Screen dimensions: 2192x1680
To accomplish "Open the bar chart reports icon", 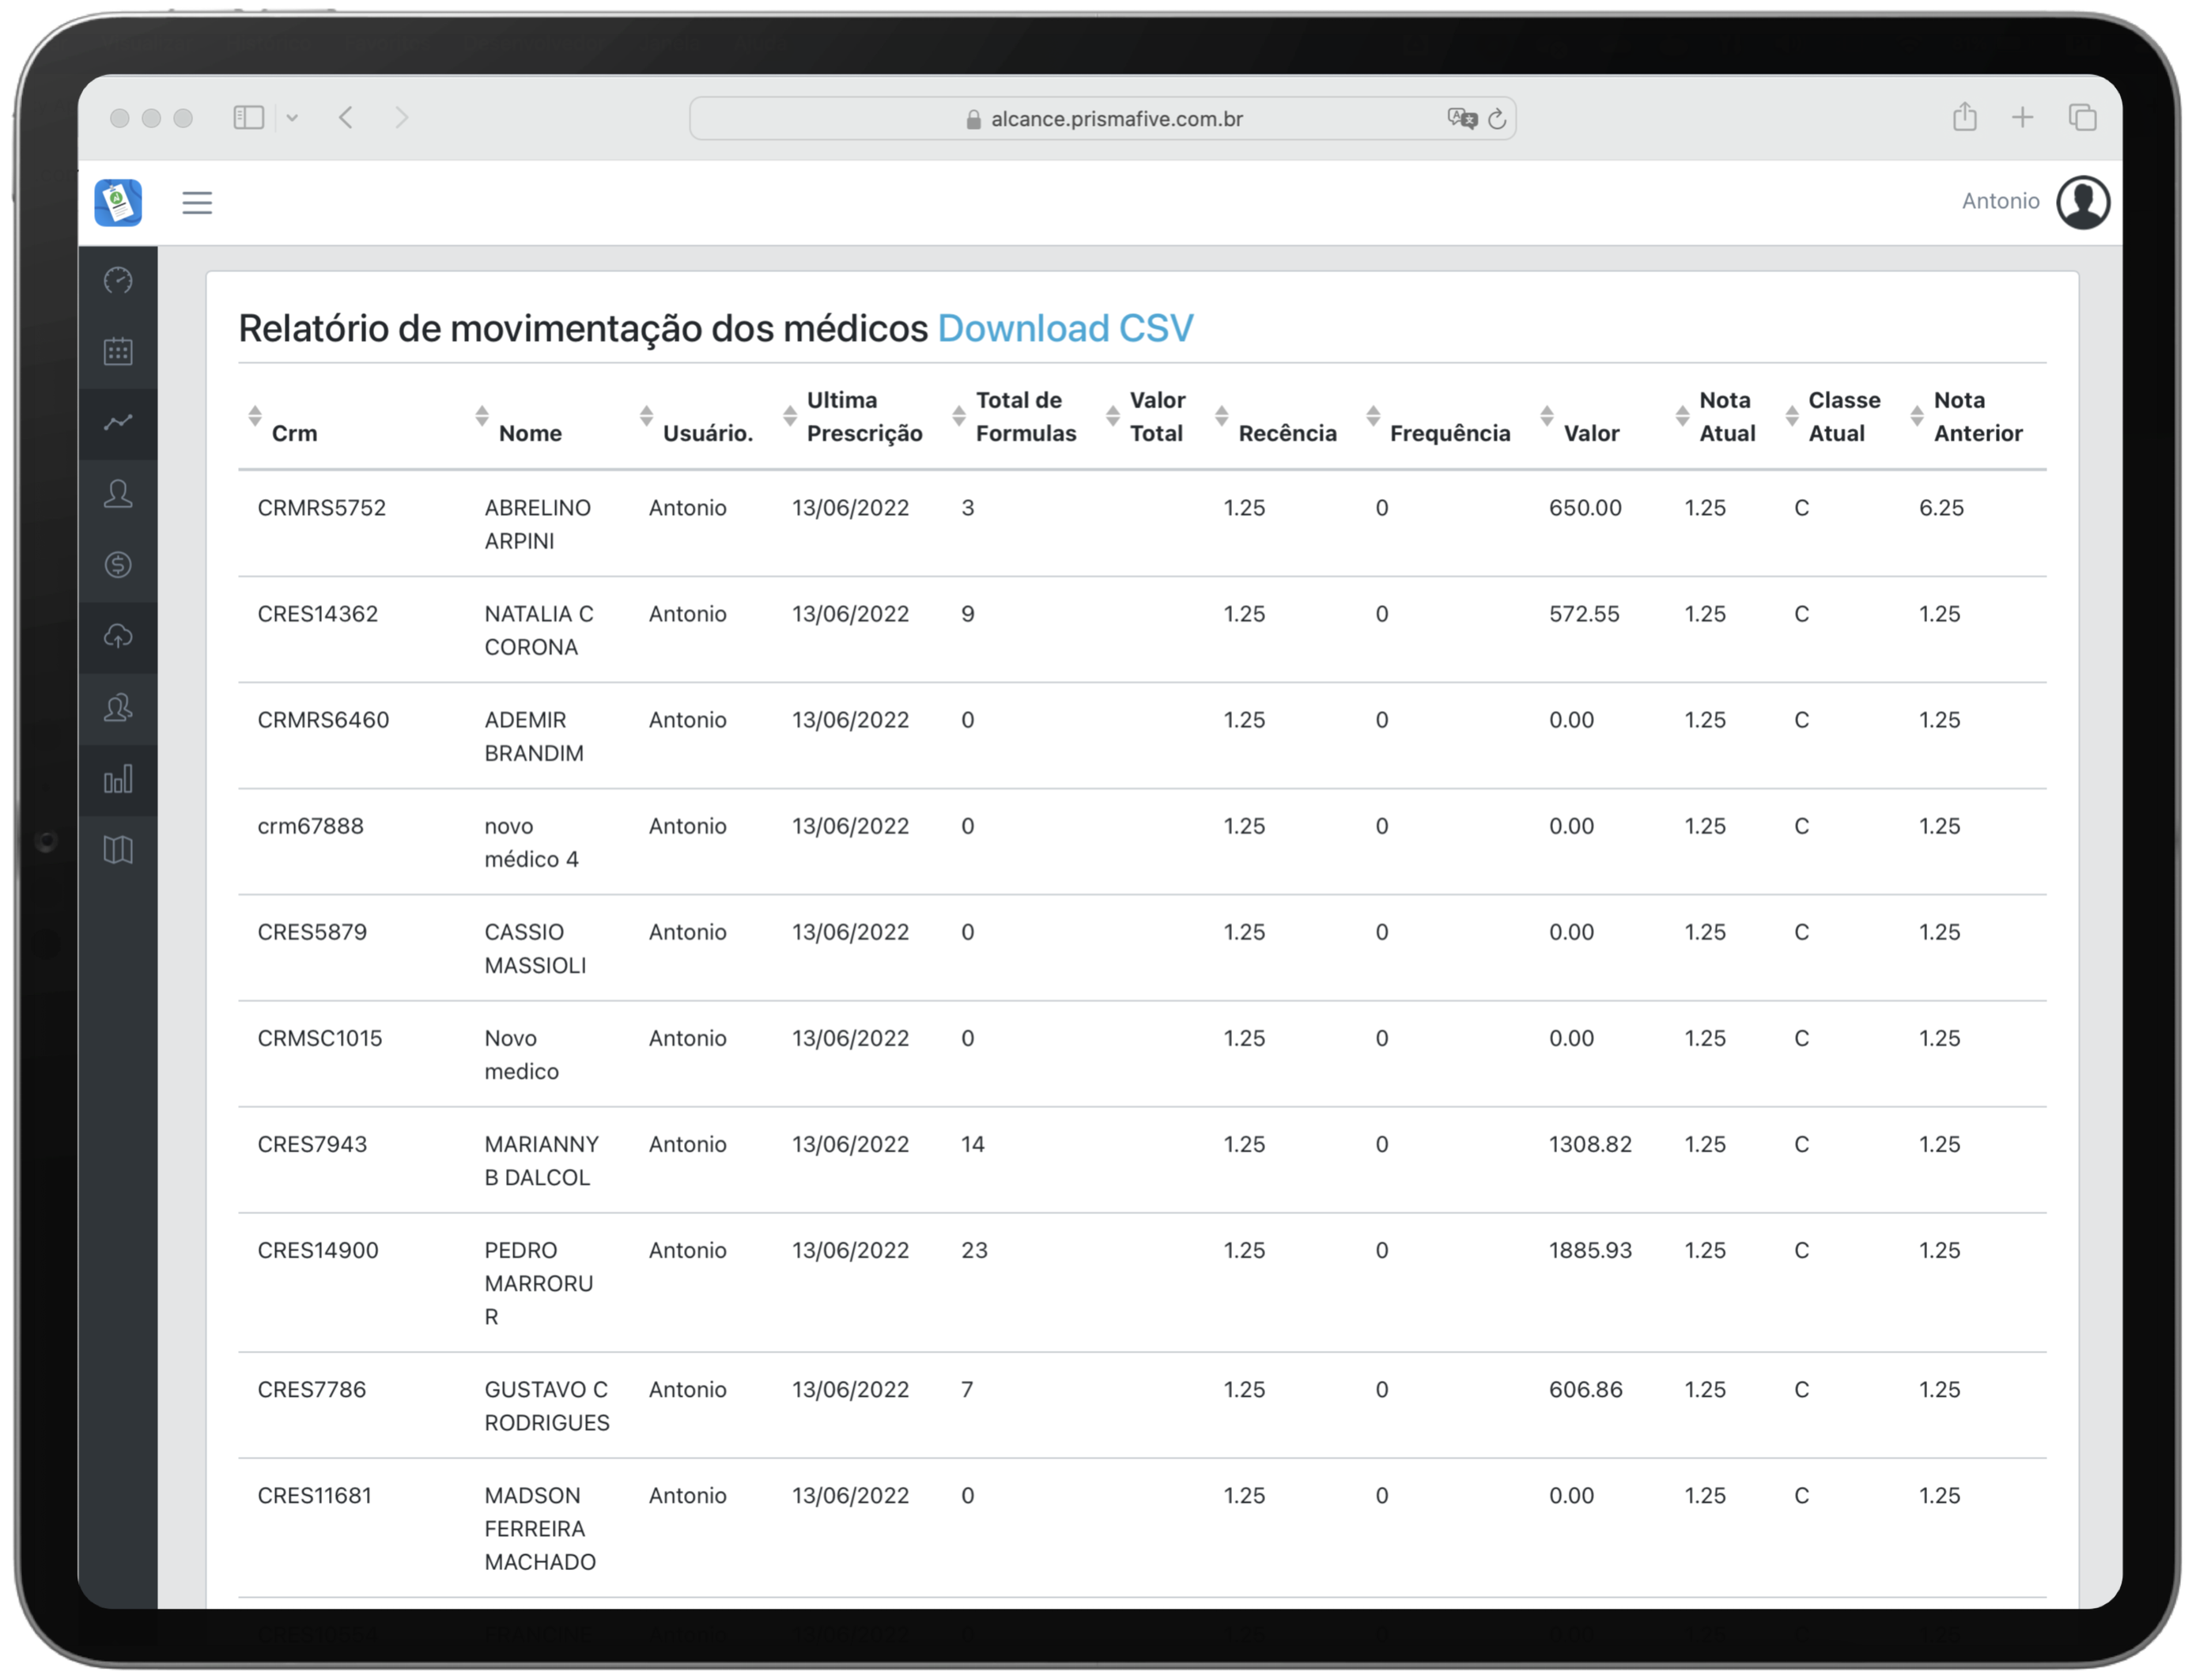I will point(118,779).
